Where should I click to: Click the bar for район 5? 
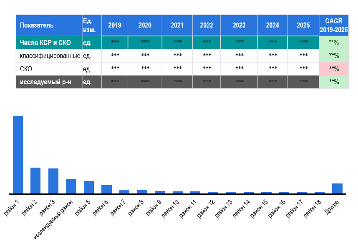coord(89,187)
